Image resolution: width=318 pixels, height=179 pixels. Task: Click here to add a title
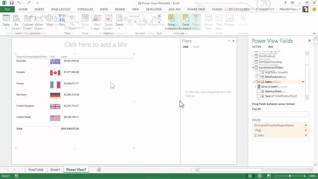tap(96, 44)
